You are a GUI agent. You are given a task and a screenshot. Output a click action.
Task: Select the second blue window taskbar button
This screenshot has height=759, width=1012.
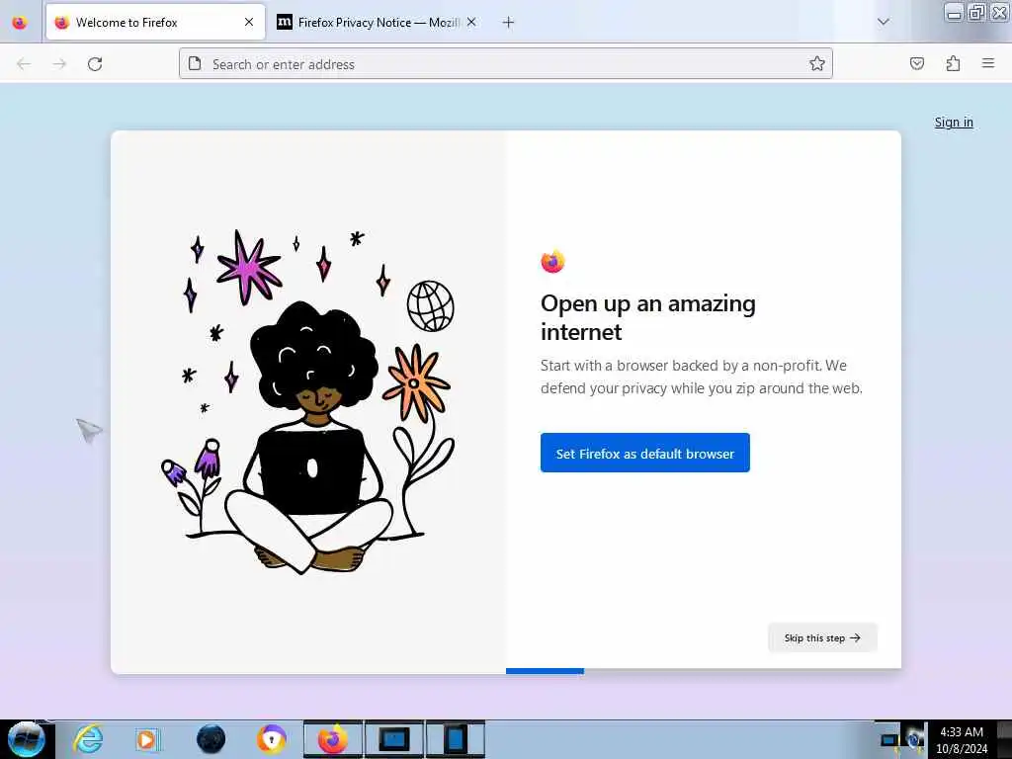455,739
